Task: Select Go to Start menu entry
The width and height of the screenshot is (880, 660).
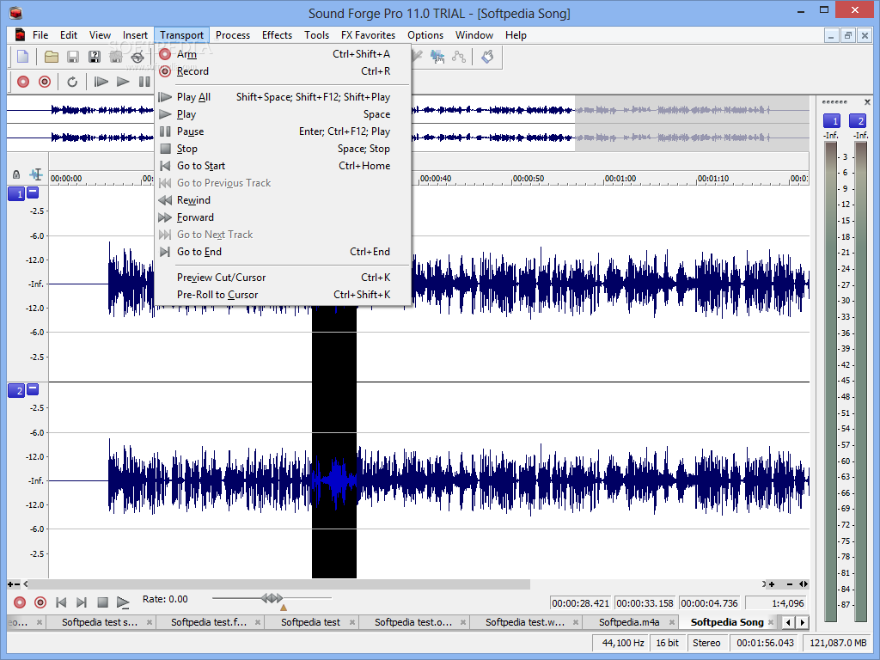Action: click(x=283, y=166)
